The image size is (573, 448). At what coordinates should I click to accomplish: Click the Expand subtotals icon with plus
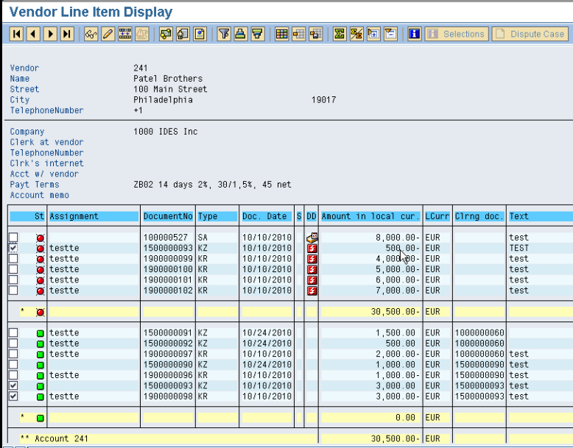(x=373, y=34)
